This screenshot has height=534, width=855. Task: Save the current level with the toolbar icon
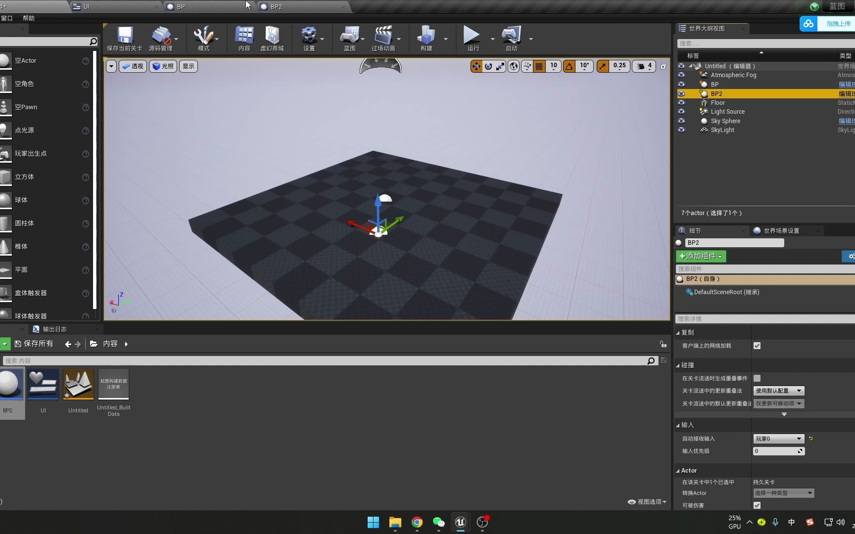tap(125, 39)
